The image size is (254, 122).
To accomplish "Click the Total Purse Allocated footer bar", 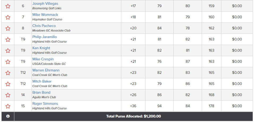I will 134,116.
